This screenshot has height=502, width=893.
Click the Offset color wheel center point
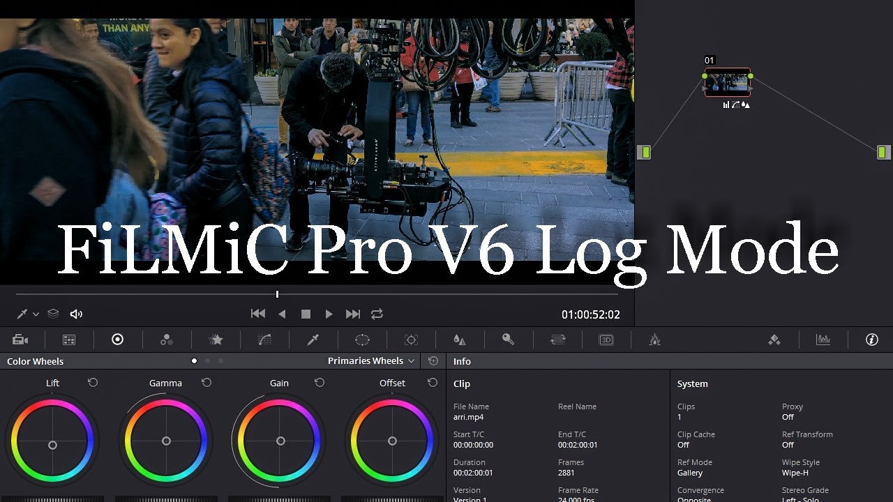pyautogui.click(x=392, y=441)
